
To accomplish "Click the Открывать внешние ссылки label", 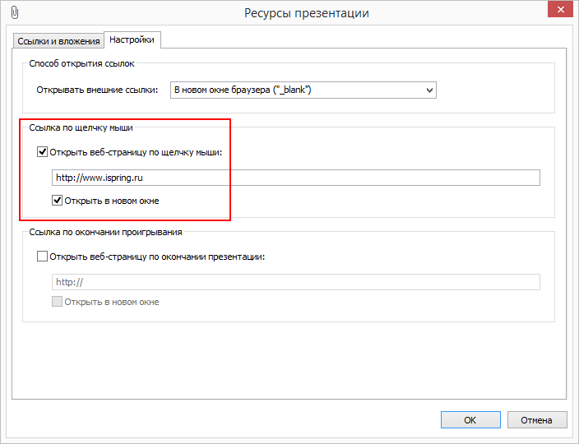I will click(x=97, y=90).
